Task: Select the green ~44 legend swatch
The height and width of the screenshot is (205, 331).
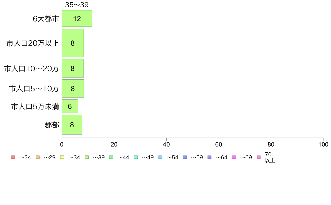Action: (x=111, y=157)
